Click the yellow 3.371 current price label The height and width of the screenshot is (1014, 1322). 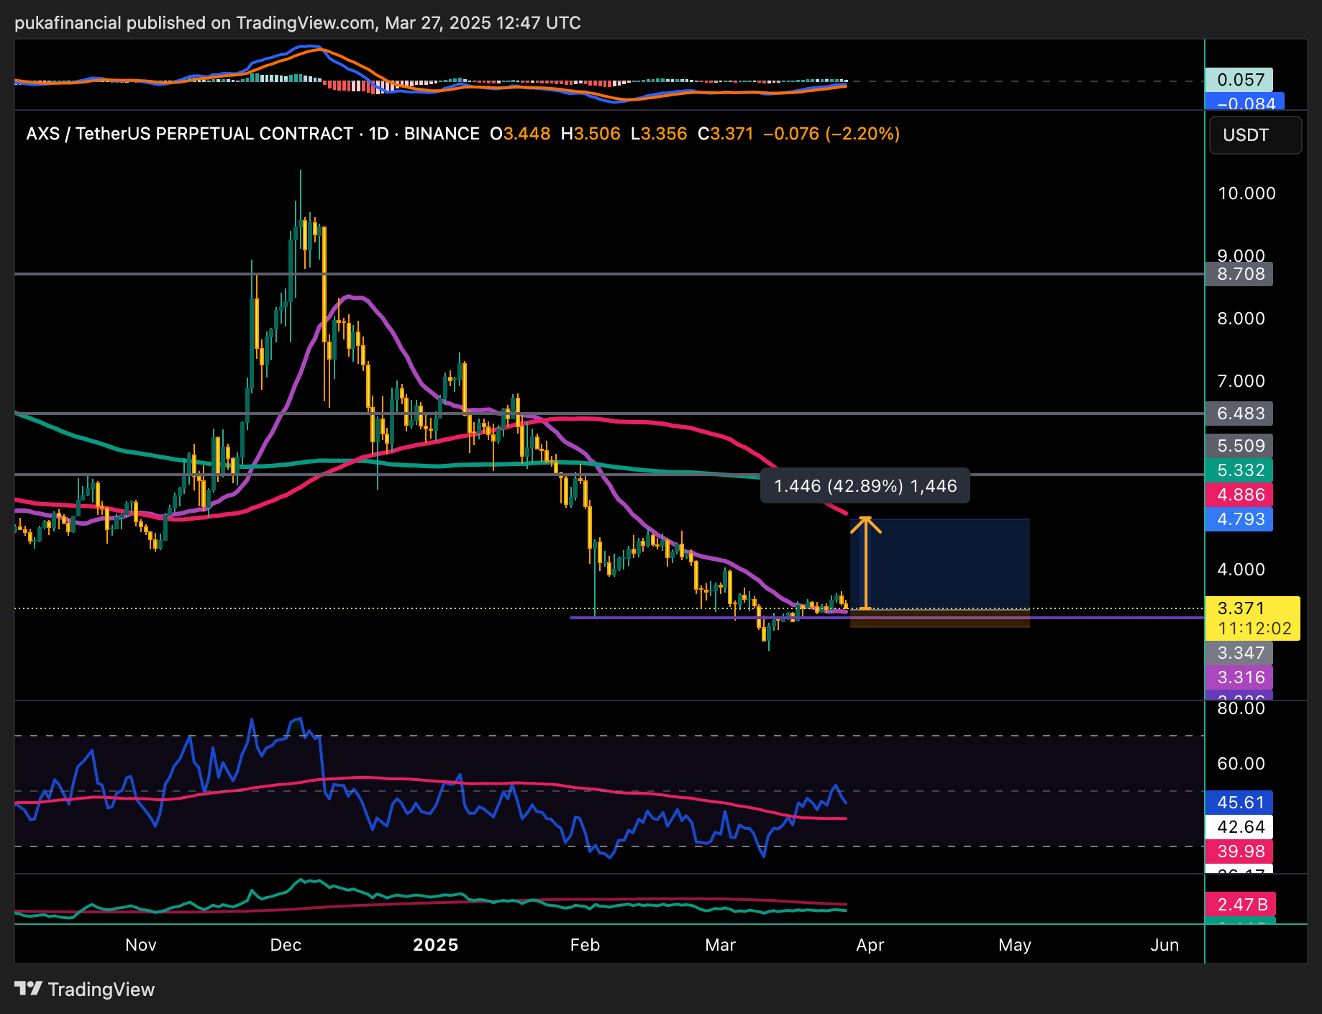[1252, 609]
